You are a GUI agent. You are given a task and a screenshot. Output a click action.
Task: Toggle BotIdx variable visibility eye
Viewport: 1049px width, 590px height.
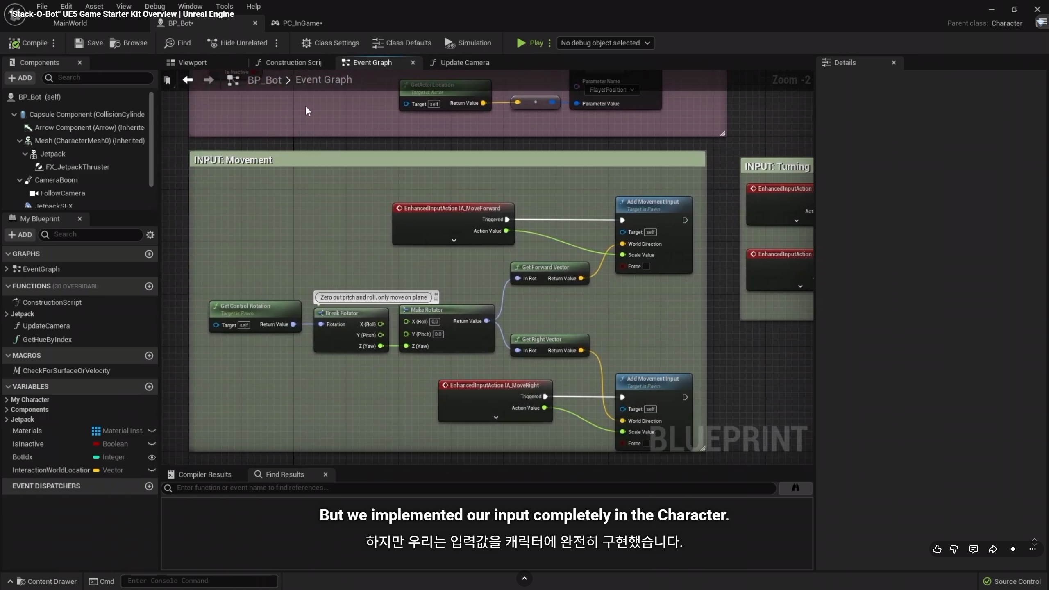152,457
